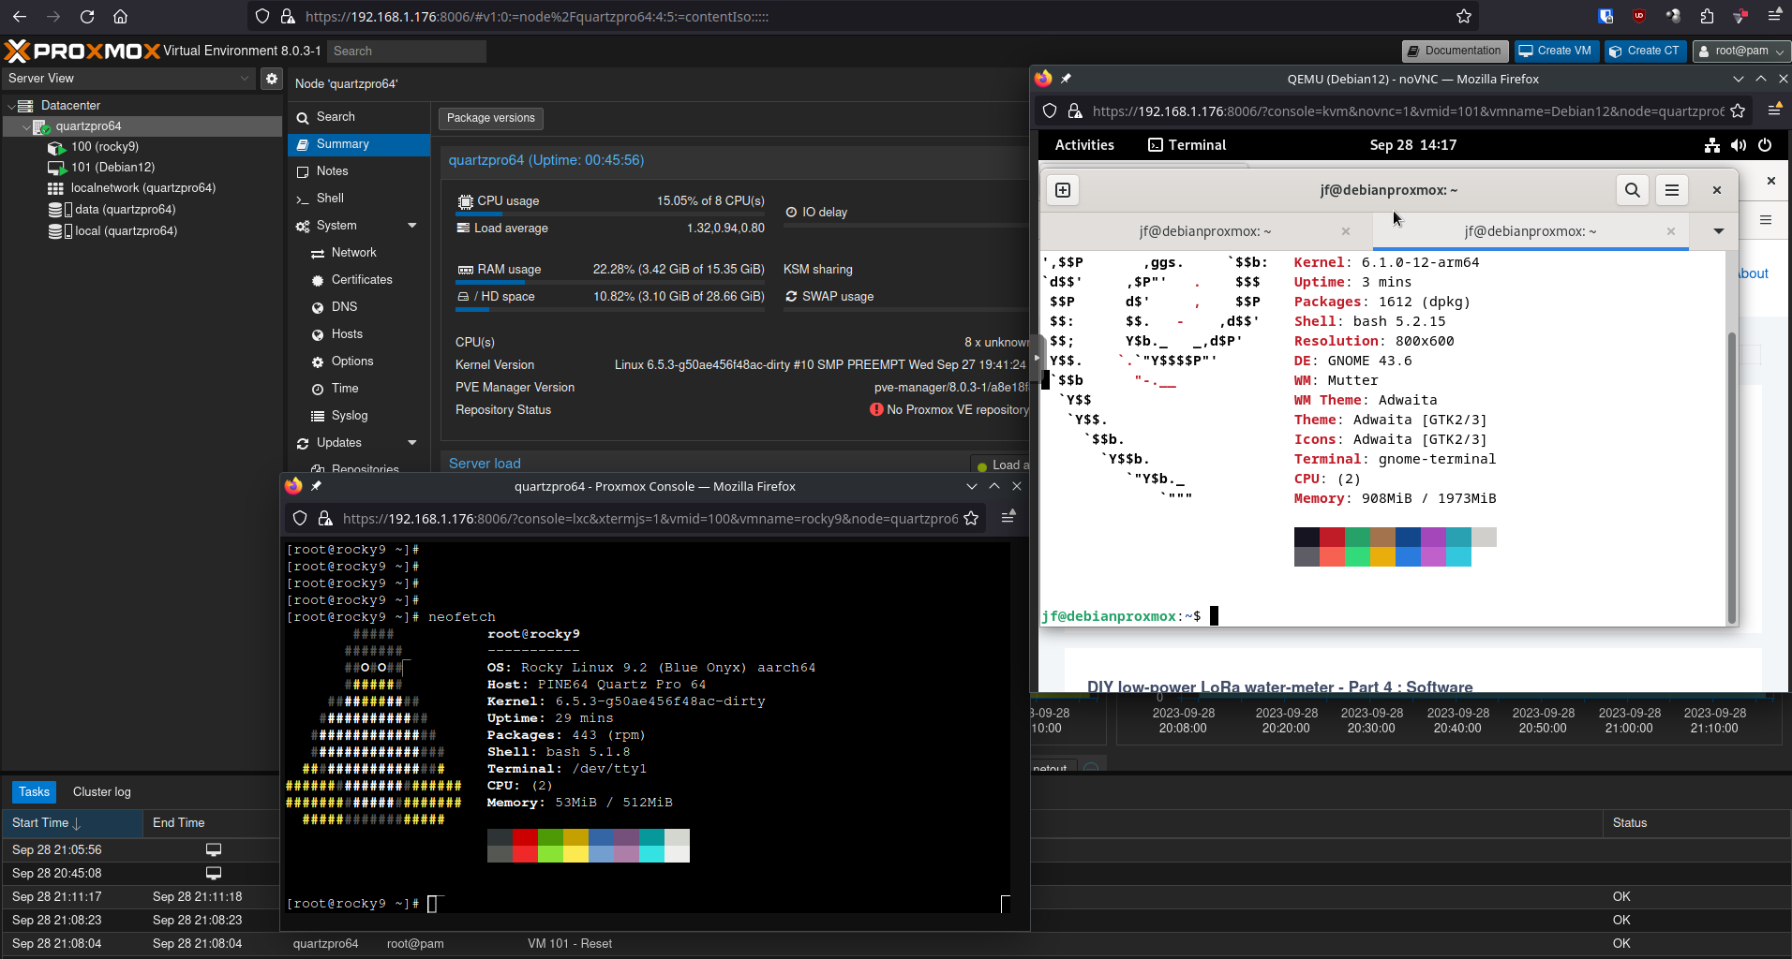Open Proxmox Console window overflow menu
This screenshot has width=1792, height=959.
(1008, 518)
